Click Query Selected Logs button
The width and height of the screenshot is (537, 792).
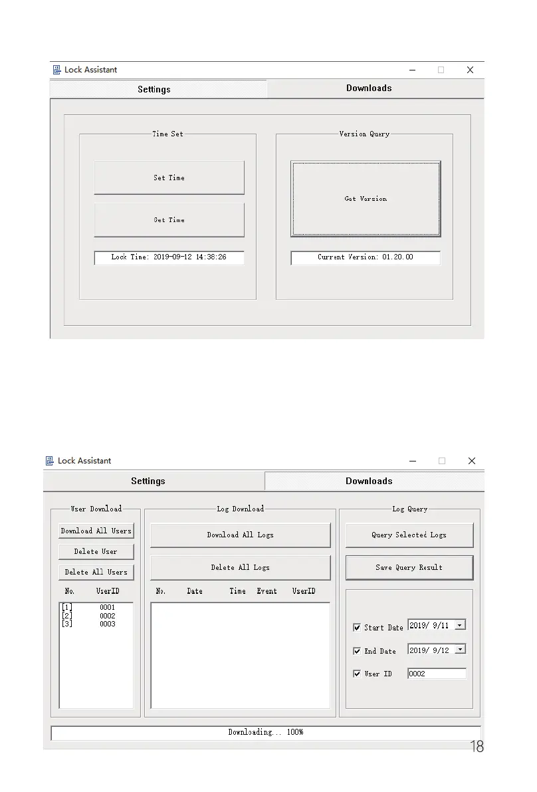(x=409, y=535)
